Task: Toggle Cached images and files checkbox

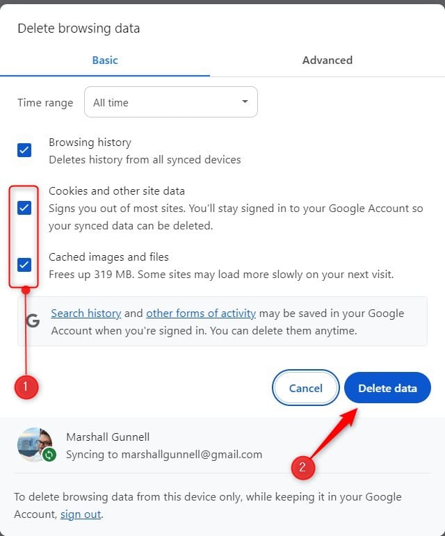Action: coord(24,265)
